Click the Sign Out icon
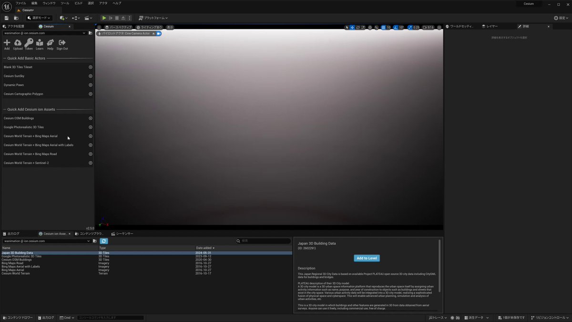The height and width of the screenshot is (322, 572). click(62, 44)
